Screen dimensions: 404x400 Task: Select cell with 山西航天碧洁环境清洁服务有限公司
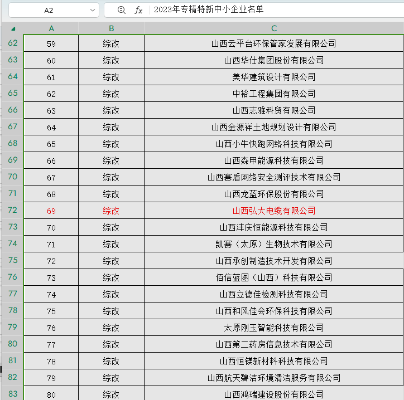point(273,378)
